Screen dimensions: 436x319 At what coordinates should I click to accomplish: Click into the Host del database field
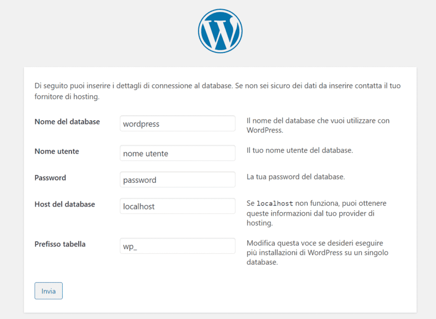[177, 206]
